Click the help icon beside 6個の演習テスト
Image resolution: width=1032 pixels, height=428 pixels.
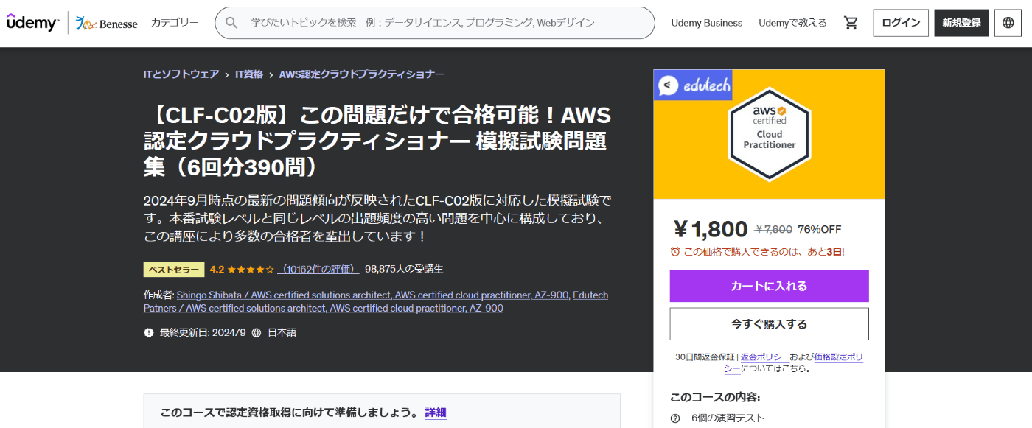(x=675, y=418)
